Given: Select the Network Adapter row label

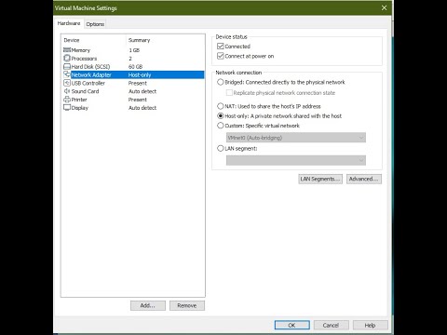Looking at the screenshot, I should (91, 74).
